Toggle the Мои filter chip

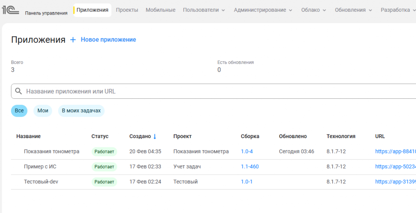(x=43, y=111)
